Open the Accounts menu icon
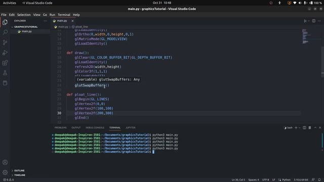 tap(5, 162)
